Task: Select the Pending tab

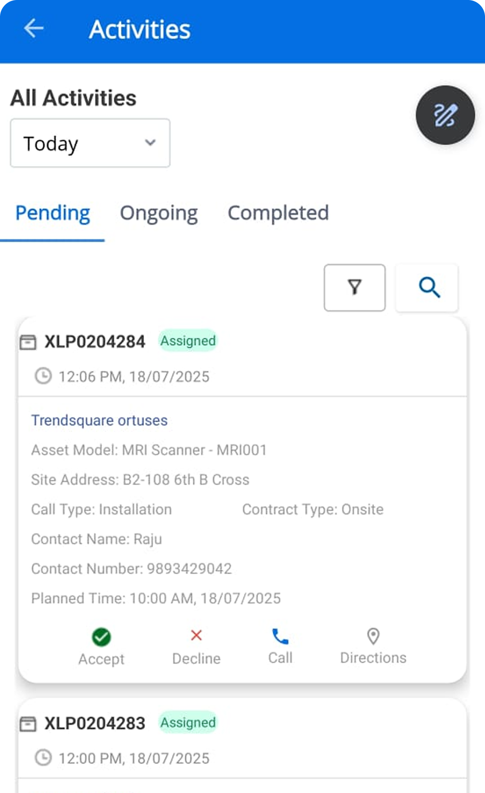Action: (x=53, y=213)
